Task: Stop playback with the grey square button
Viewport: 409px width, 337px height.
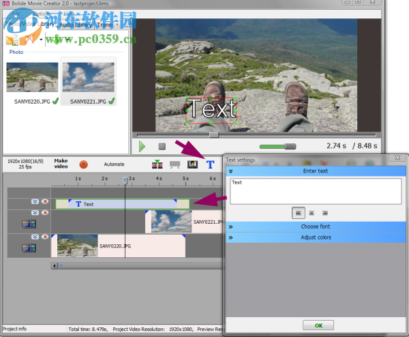Action: click(x=162, y=147)
